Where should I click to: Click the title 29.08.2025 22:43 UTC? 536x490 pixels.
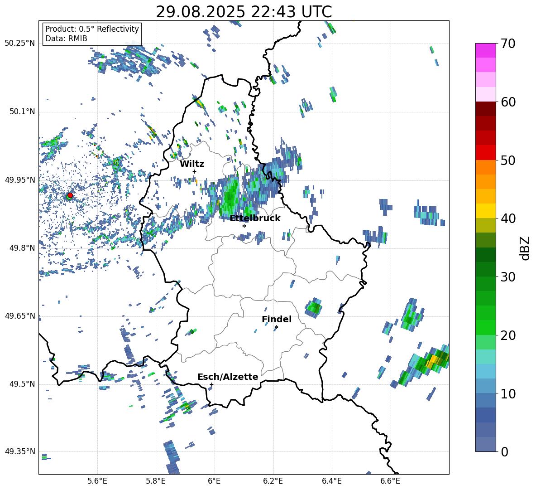[244, 12]
